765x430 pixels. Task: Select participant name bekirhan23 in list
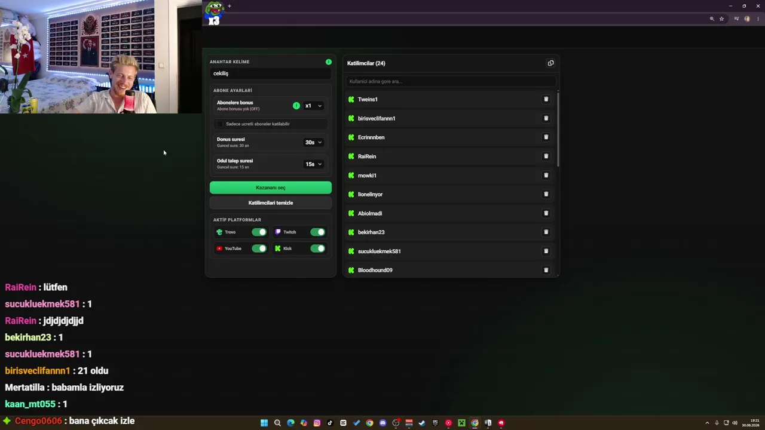tap(371, 232)
